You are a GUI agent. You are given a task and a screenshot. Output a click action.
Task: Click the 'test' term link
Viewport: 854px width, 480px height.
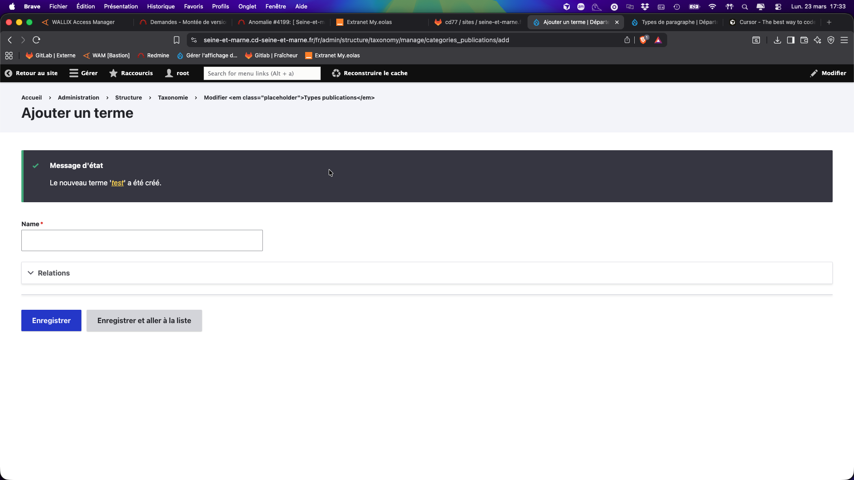pos(117,183)
